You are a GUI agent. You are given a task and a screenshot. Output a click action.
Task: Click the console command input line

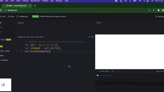[130, 84]
